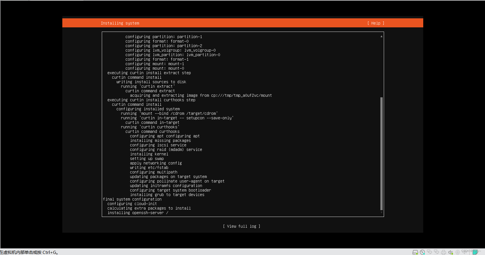Viewport: 485px width, 255px height.
Task: Click the log panel scrollbar thumb
Action: tap(381, 154)
